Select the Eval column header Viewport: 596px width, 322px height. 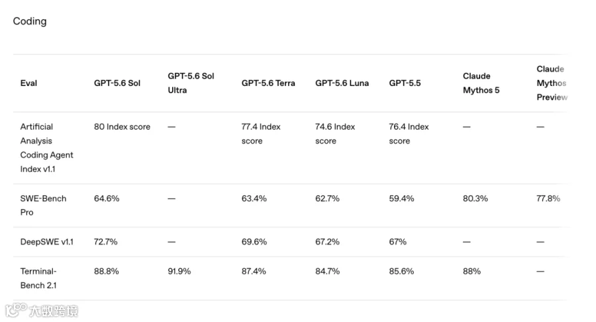[28, 83]
